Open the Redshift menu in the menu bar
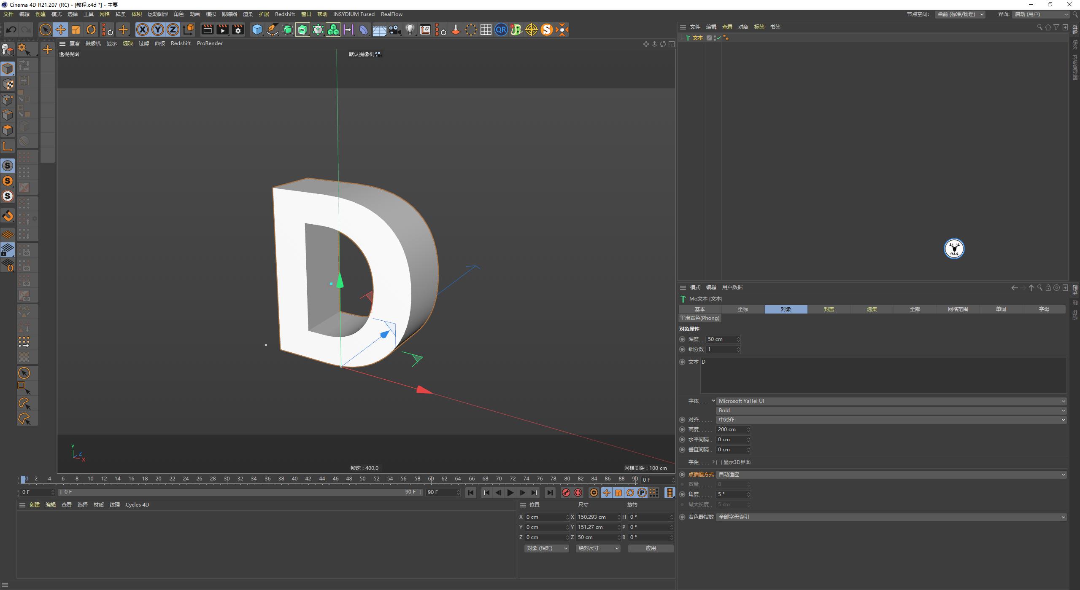The width and height of the screenshot is (1080, 590). pos(285,14)
